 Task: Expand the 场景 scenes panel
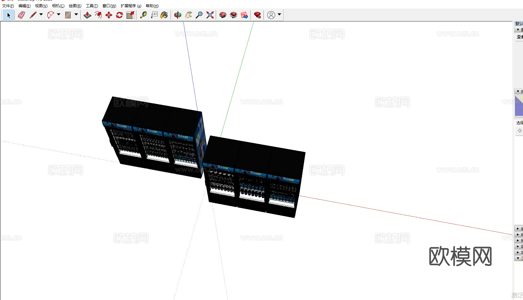519,252
